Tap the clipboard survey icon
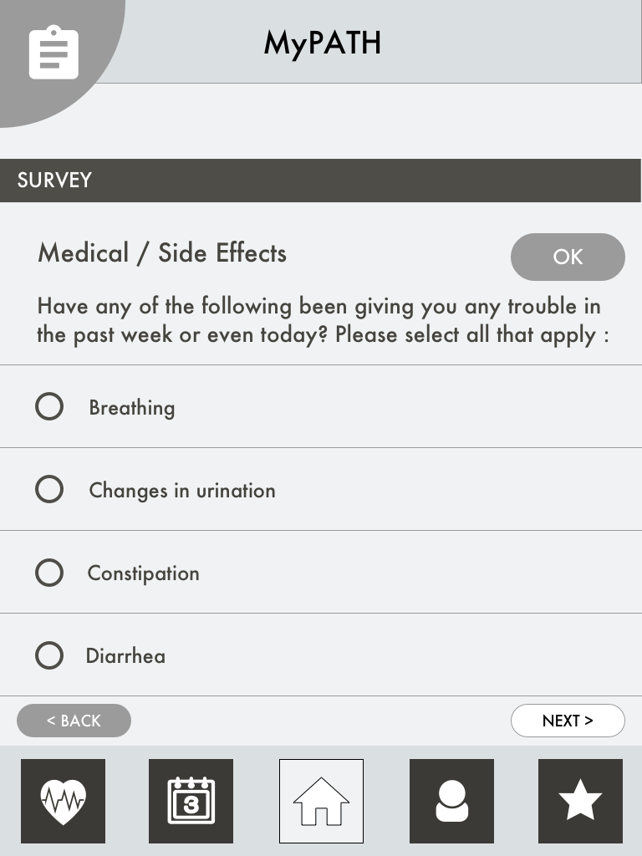Viewport: 642px width, 856px height. [53, 53]
